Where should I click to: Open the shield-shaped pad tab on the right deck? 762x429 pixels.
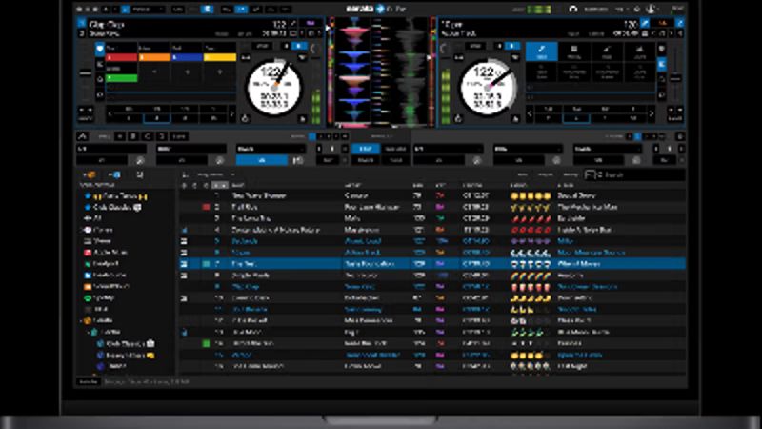661,49
